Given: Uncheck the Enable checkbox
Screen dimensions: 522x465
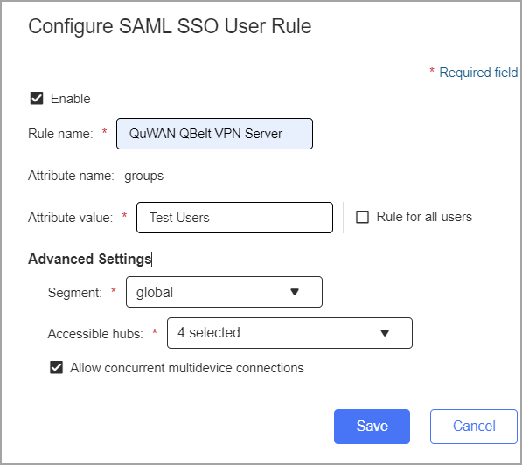Looking at the screenshot, I should click(37, 99).
